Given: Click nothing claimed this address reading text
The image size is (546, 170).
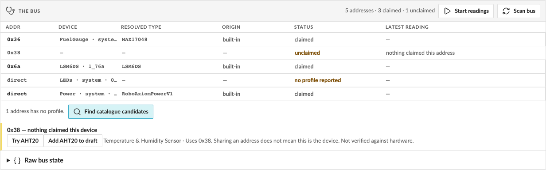Looking at the screenshot, I should [420, 53].
